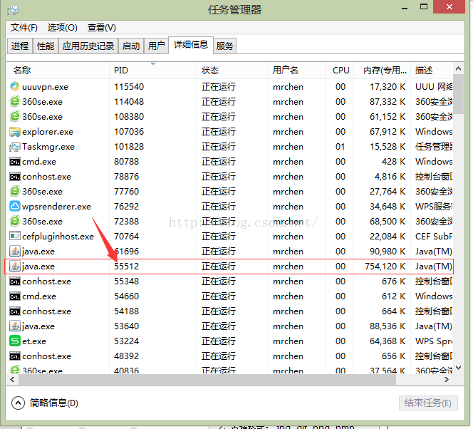The height and width of the screenshot is (429, 473).
Task: Select the Taskmgr.exe process name
Action: click(48, 147)
